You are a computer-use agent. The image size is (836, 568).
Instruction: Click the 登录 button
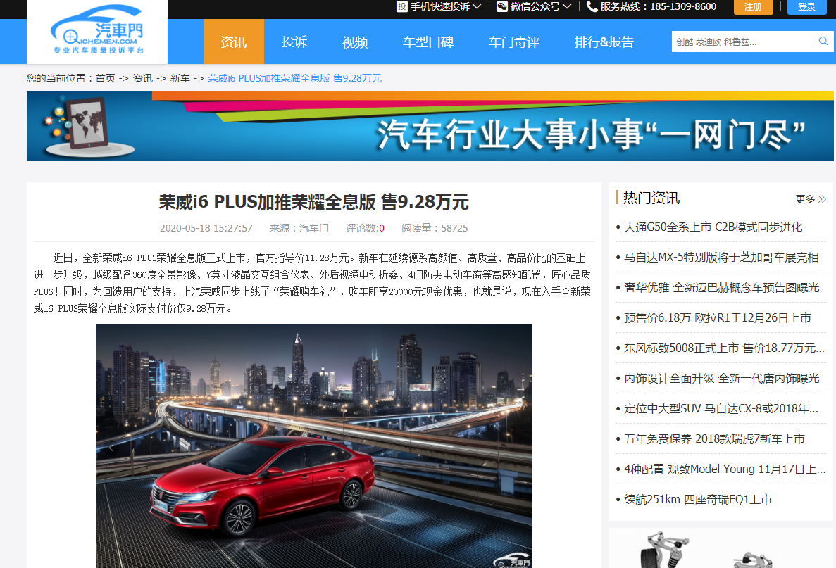(806, 7)
